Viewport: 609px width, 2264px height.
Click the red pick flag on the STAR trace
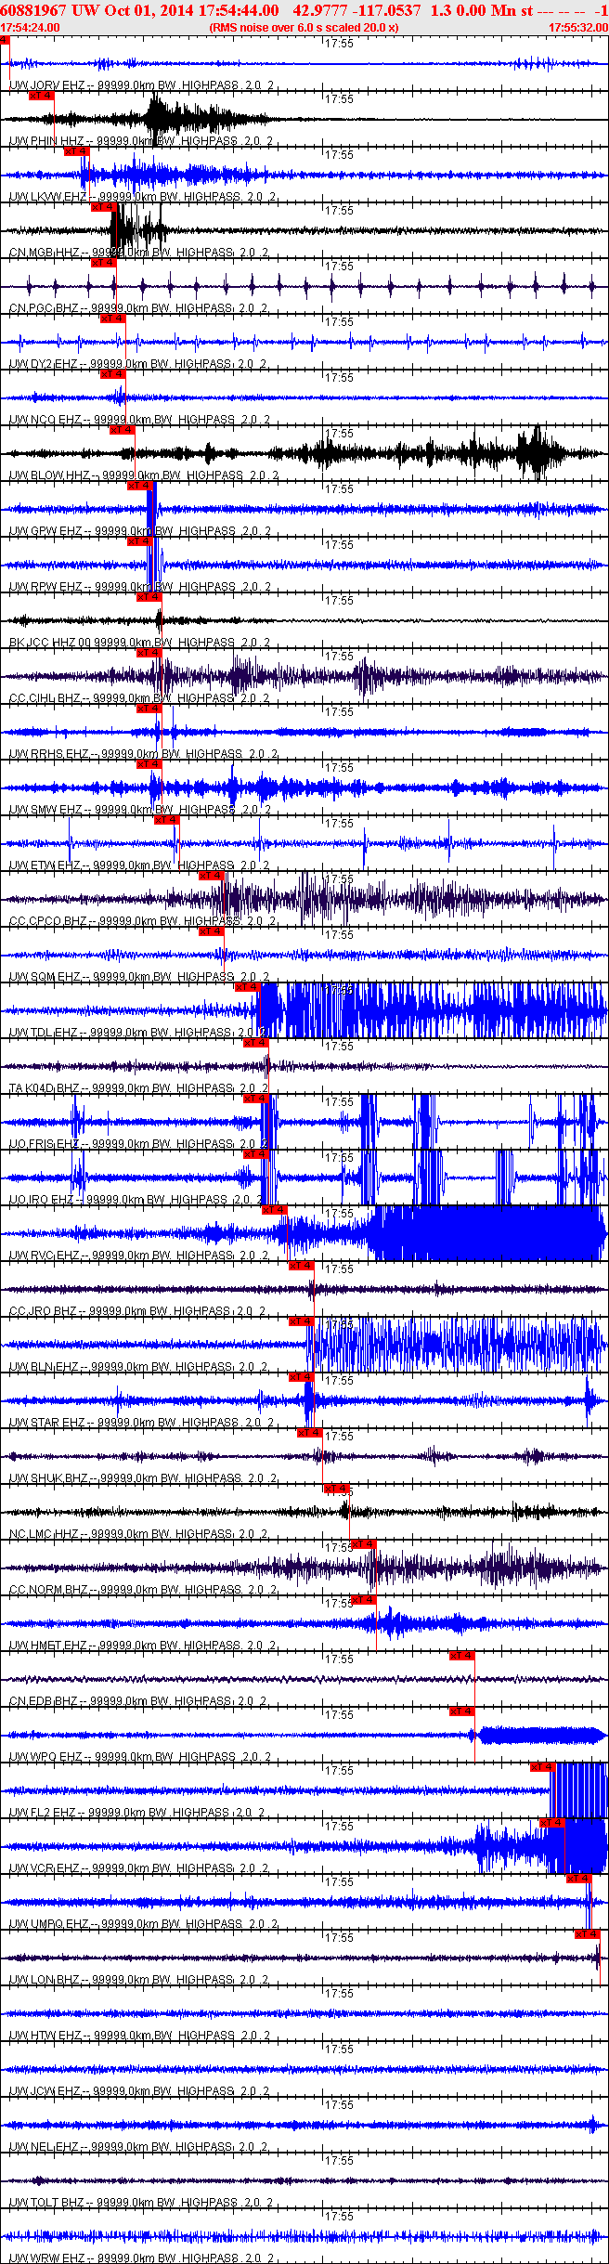tap(302, 1377)
